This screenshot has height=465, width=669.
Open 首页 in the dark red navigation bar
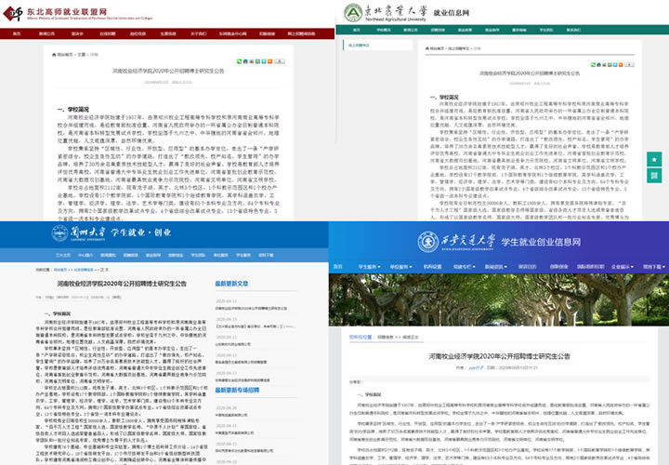(17, 33)
